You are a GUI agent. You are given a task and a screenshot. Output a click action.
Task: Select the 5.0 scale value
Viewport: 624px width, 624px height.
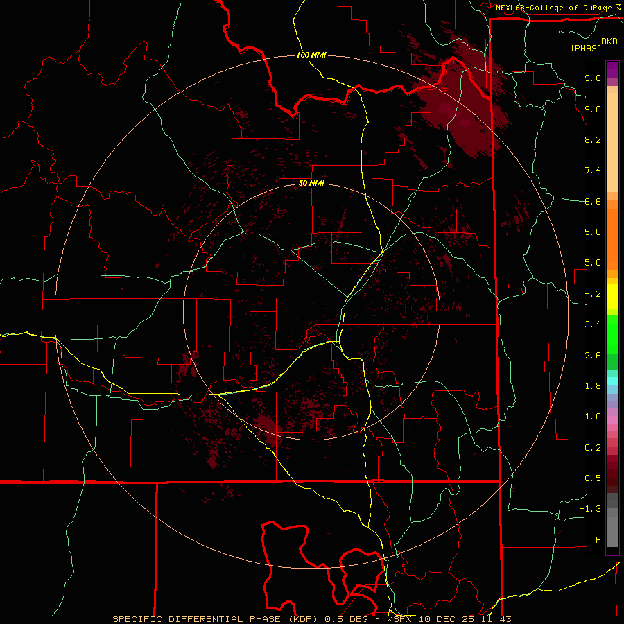point(593,263)
